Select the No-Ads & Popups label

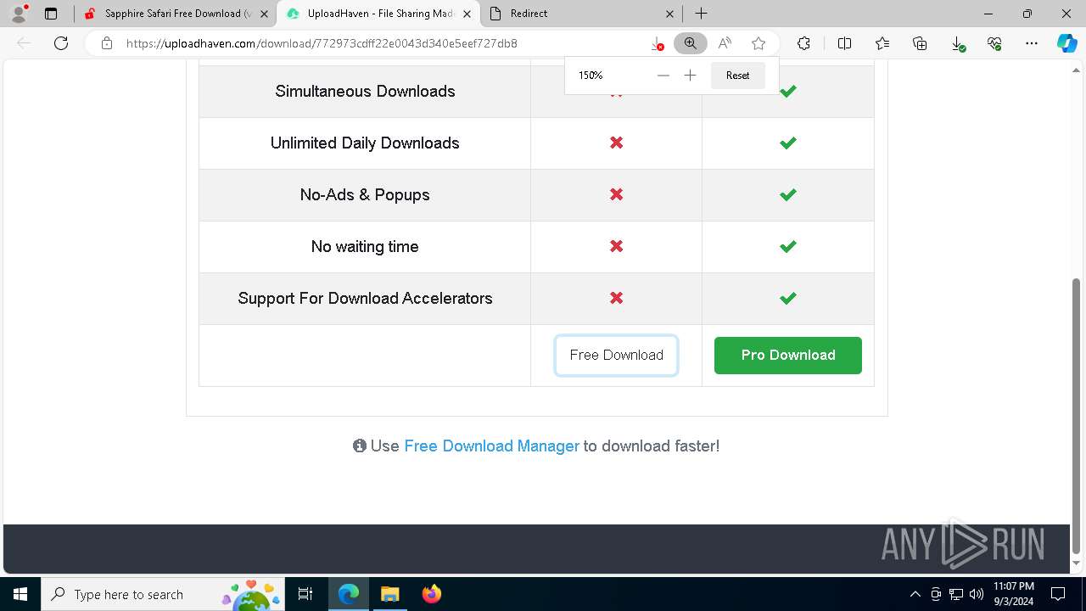pyautogui.click(x=365, y=194)
